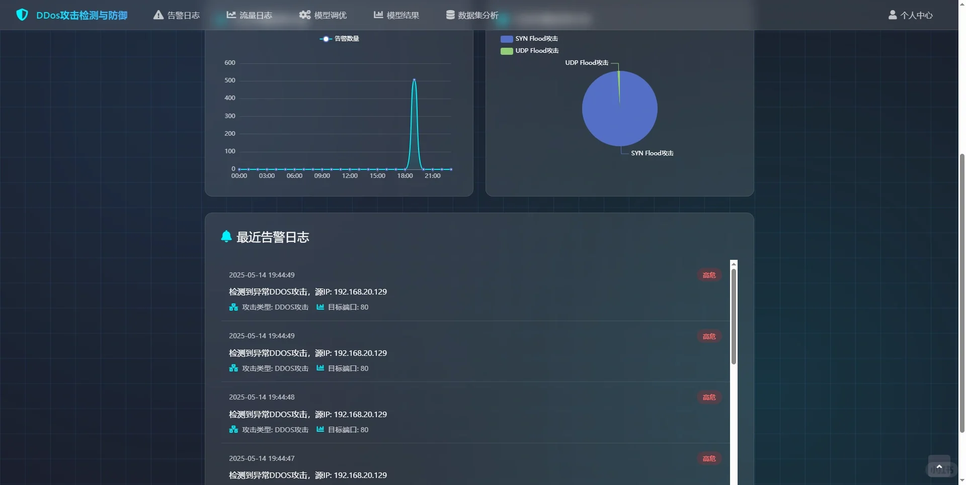The width and height of the screenshot is (966, 485).
Task: Click the line-chart icon beside 流量日志
Action: pos(231,15)
